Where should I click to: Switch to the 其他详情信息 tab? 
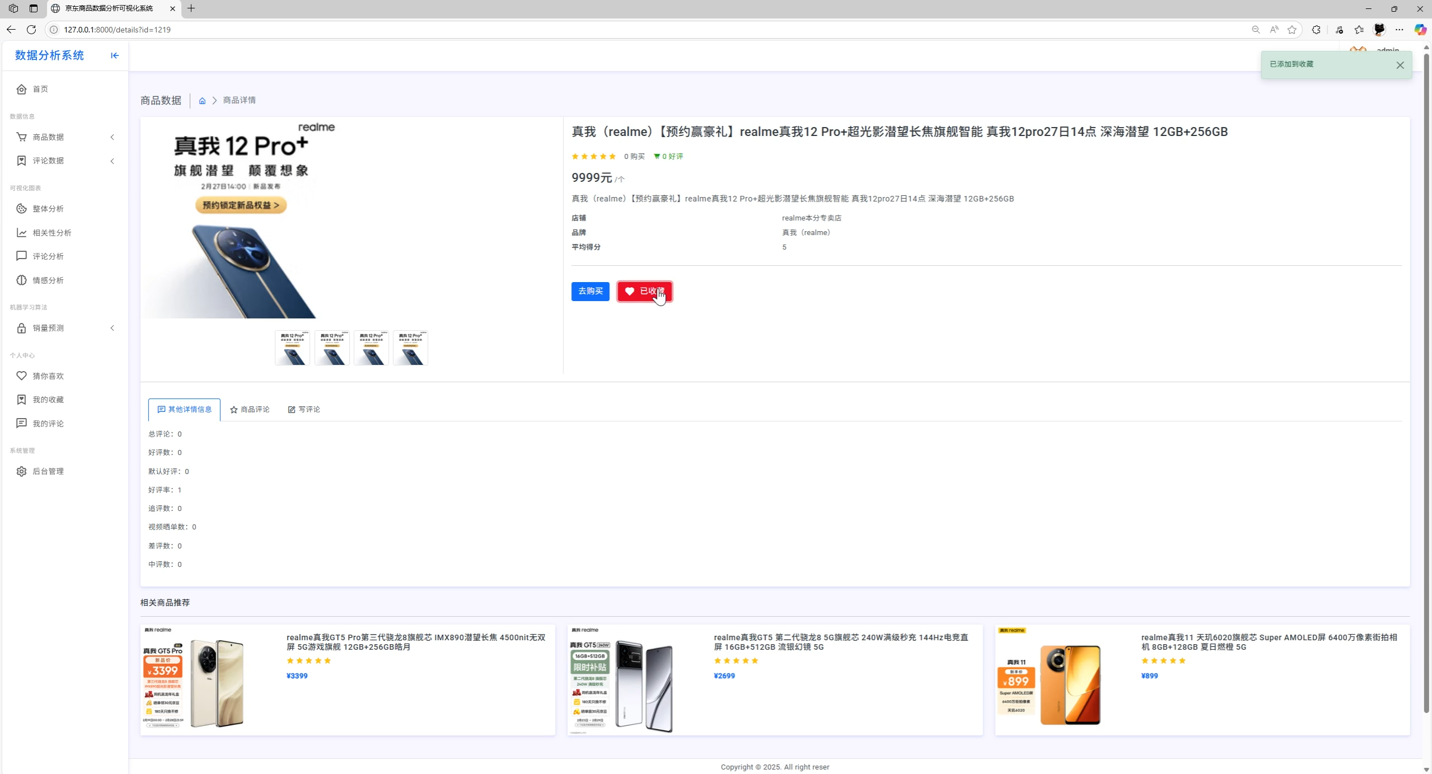184,410
